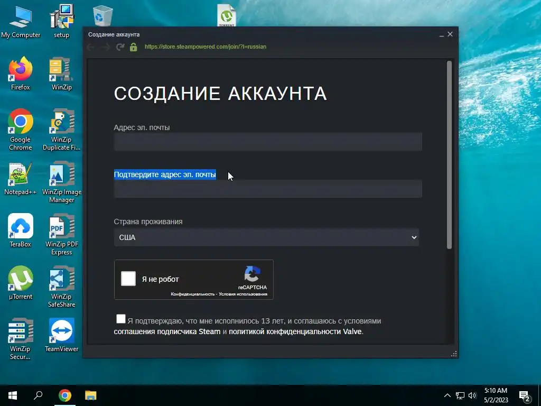Open reCAPTCHA "Конфиденциальность" link
The height and width of the screenshot is (406, 541).
point(192,294)
